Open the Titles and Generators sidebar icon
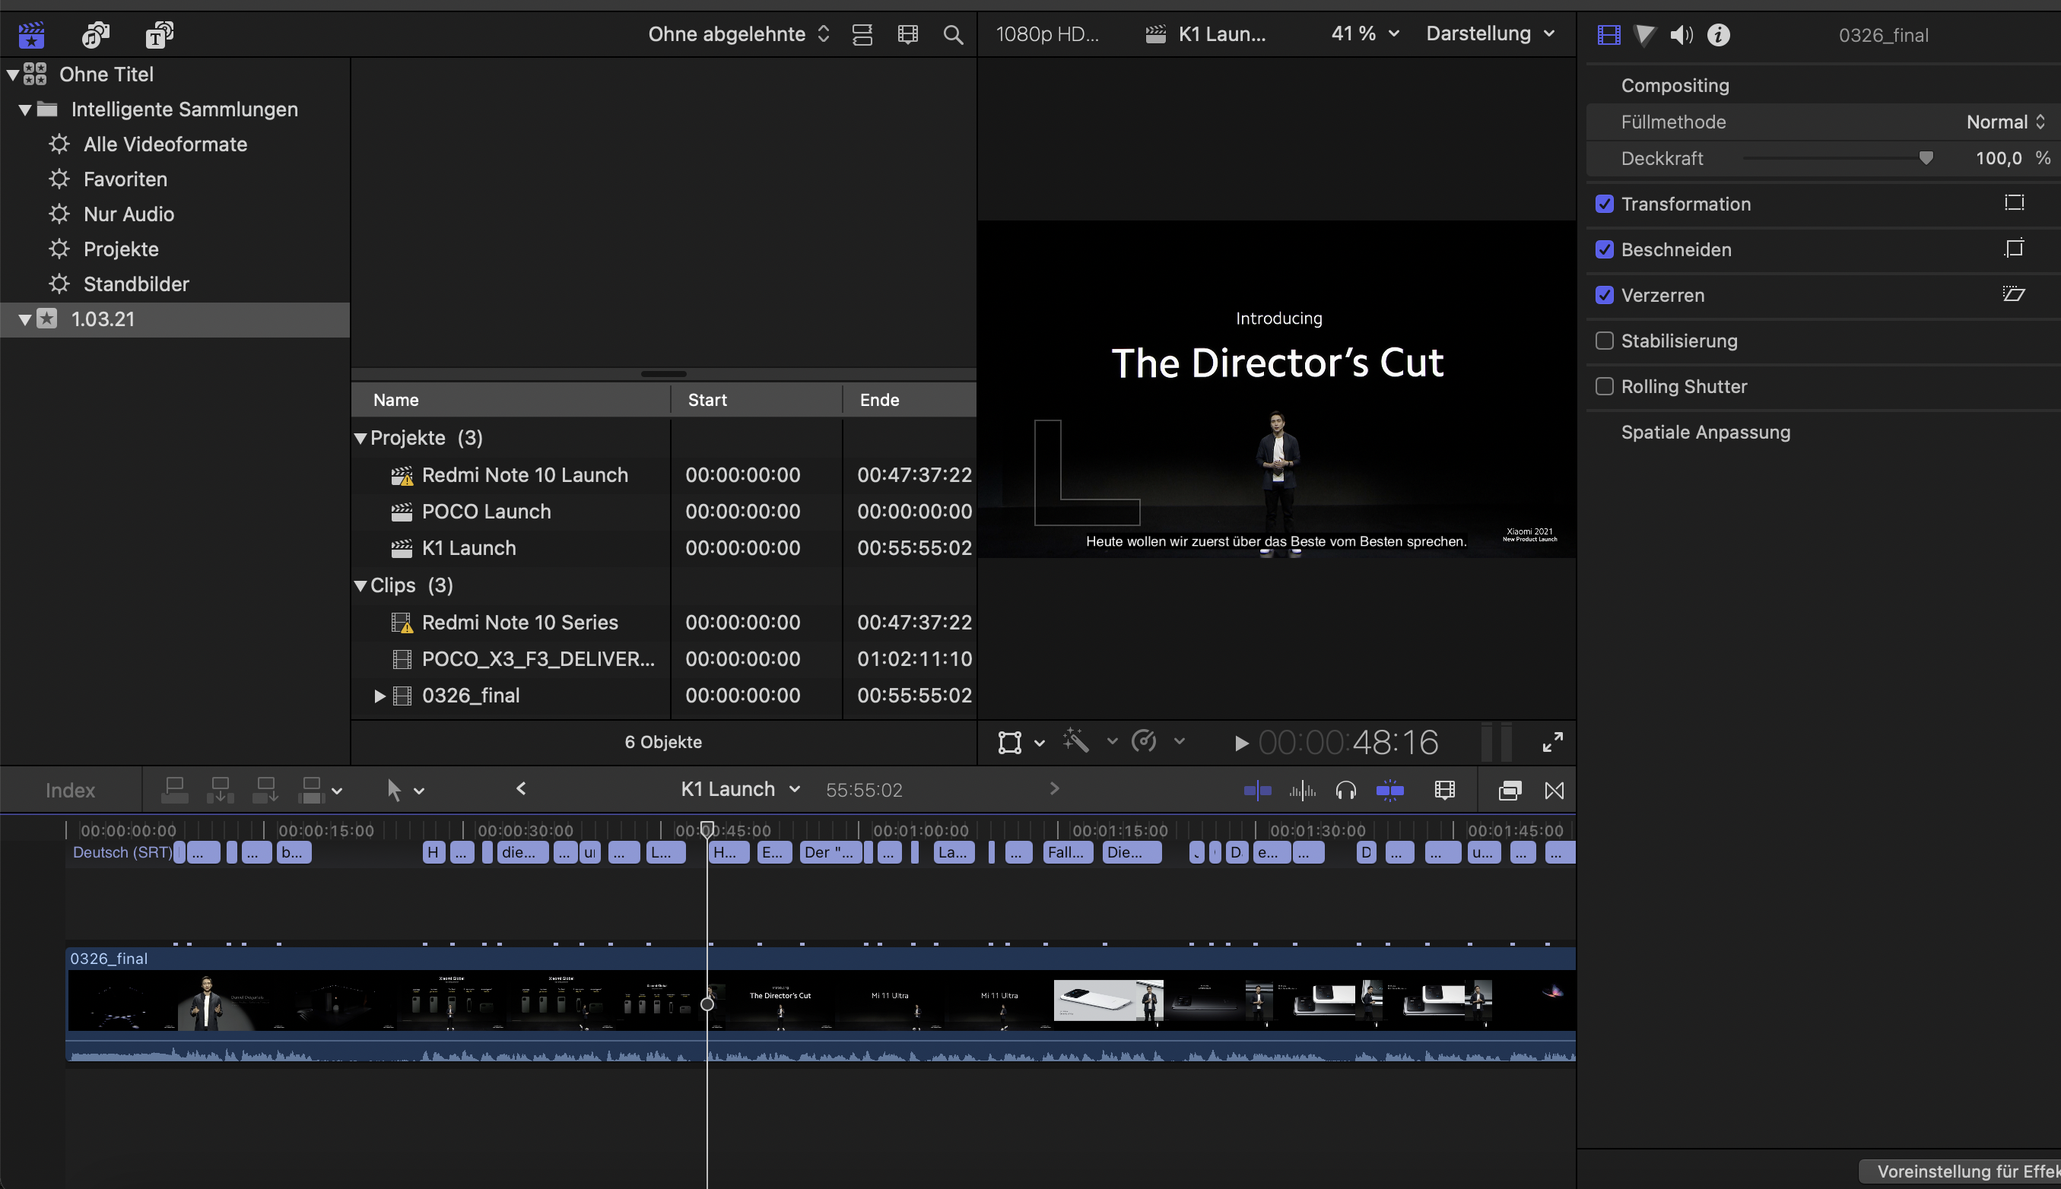This screenshot has height=1189, width=2061. coord(159,34)
